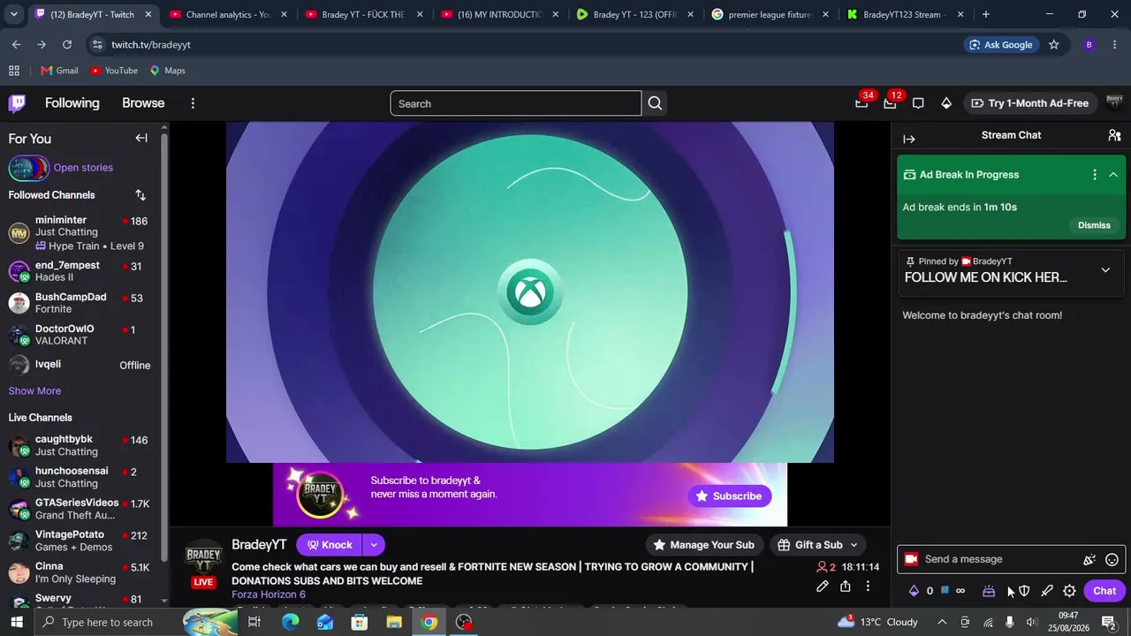Open File Explorer from the taskbar
Image resolution: width=1131 pixels, height=636 pixels.
pos(394,623)
